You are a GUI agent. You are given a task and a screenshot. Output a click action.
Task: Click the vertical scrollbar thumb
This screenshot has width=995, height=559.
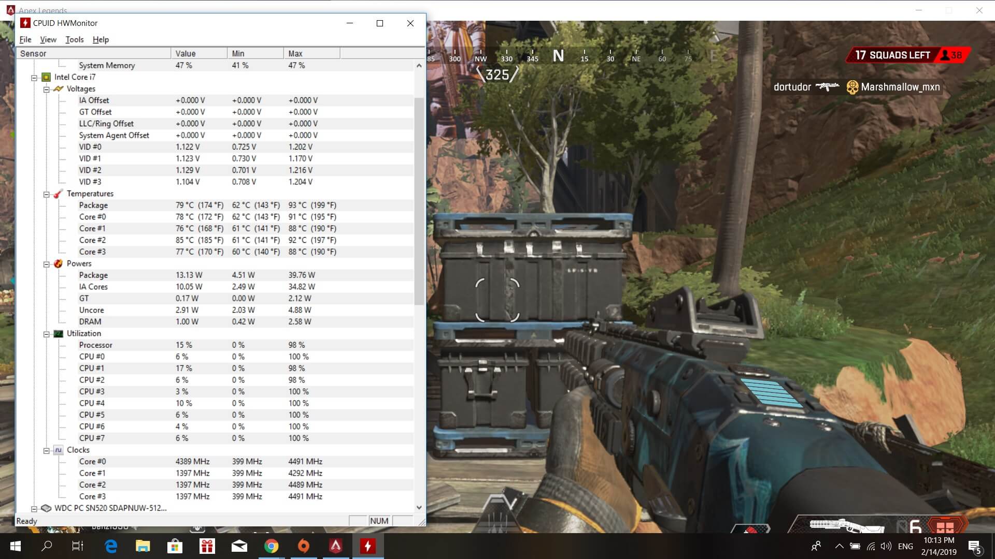tap(419, 201)
